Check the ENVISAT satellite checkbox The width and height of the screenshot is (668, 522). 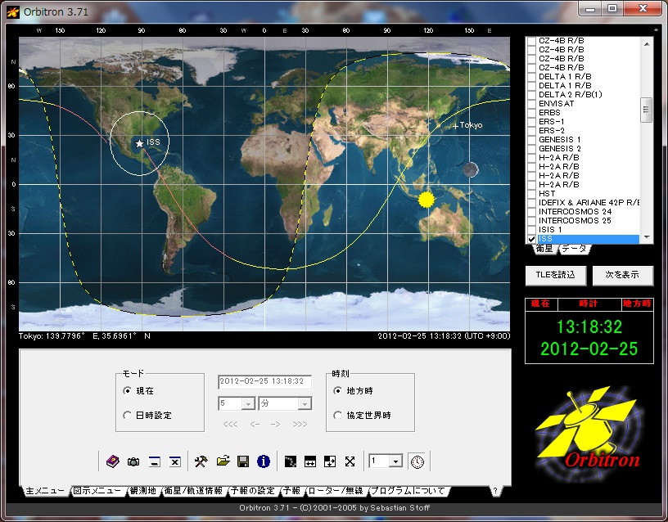(x=531, y=104)
